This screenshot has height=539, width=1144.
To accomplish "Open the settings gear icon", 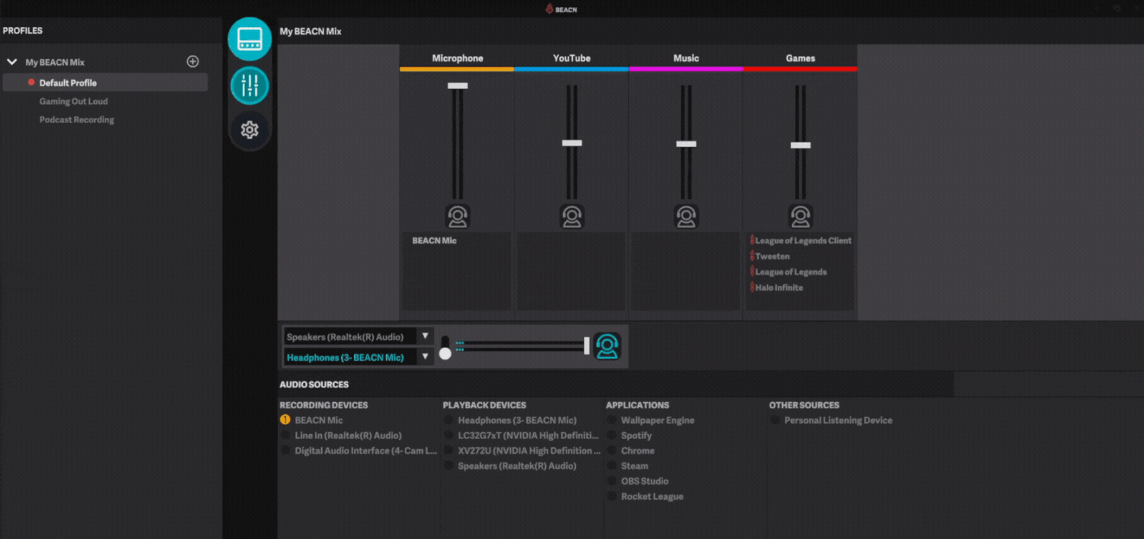I will point(250,130).
